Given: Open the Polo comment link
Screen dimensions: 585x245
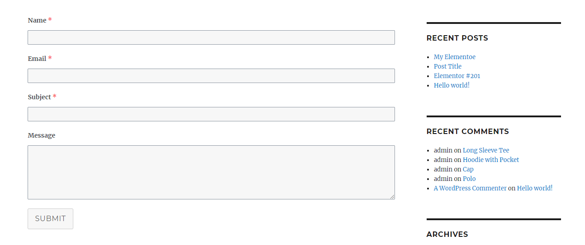Looking at the screenshot, I should click(x=469, y=179).
